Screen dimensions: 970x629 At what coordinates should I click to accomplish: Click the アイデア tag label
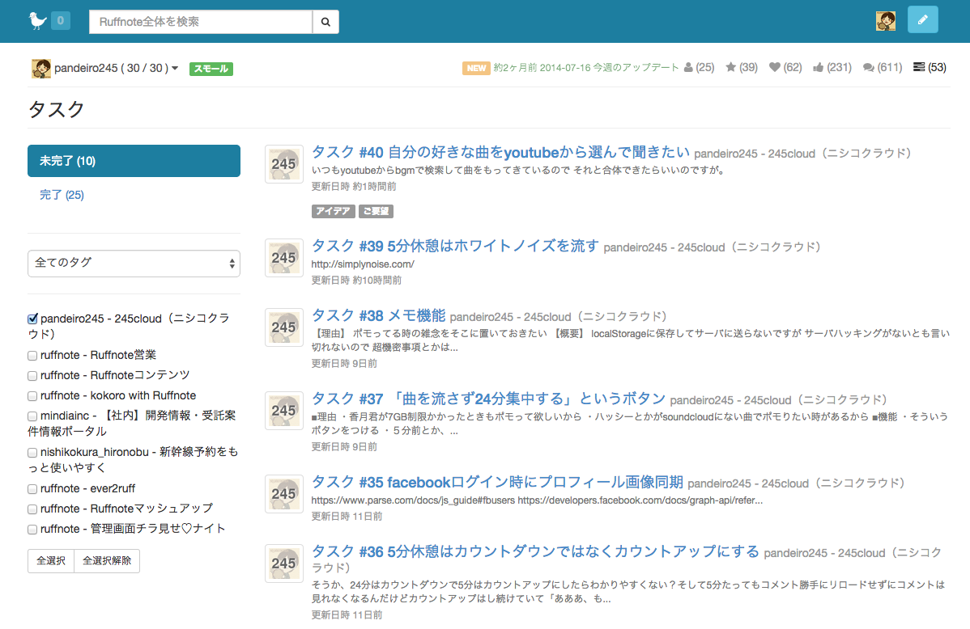pyautogui.click(x=333, y=211)
